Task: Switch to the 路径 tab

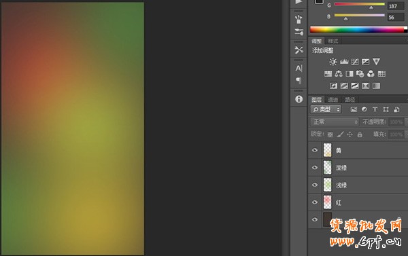Action: [350, 100]
